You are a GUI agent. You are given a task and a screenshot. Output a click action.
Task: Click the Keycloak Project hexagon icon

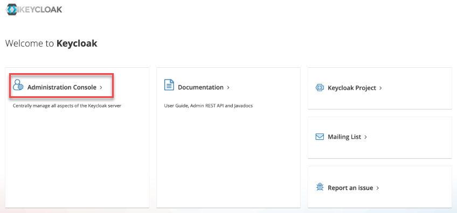coord(320,88)
